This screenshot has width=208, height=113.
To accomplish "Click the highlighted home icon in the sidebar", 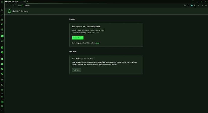I will [2, 36].
